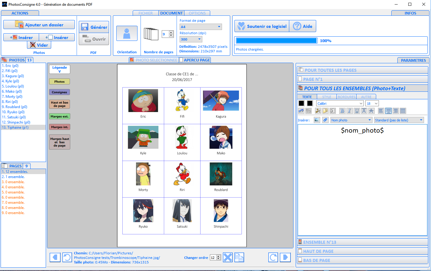Viewport: 431px width, 271px height.
Task: Click the Insérer button with the photo icon
Action: point(21,37)
